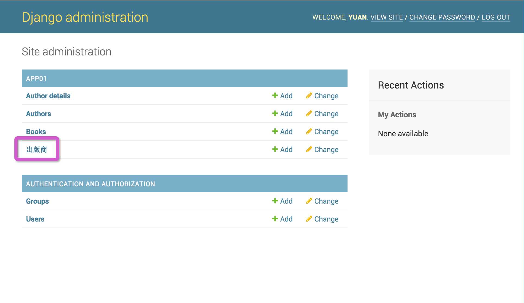Click the green plus icon for Authors

click(275, 113)
